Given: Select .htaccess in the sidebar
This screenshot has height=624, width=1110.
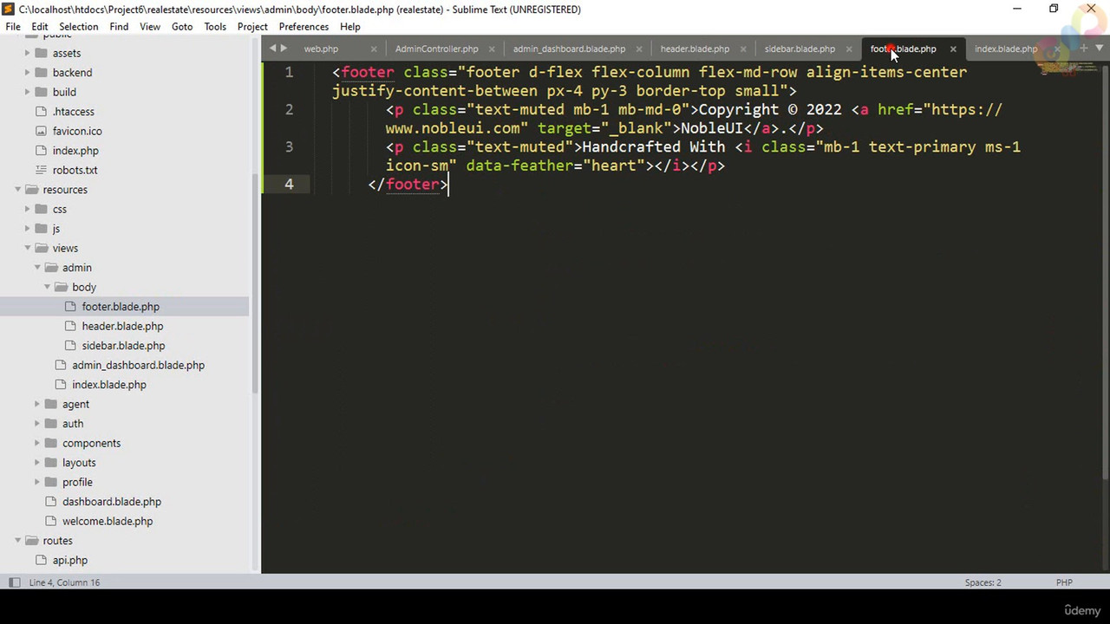Looking at the screenshot, I should 74,112.
